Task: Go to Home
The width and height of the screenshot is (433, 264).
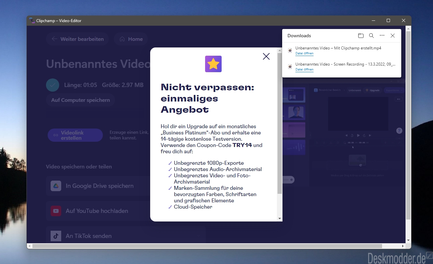Action: (x=131, y=39)
